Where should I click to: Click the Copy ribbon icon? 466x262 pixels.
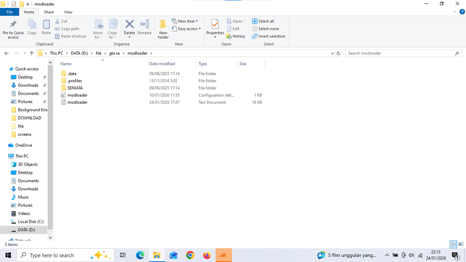coord(32,28)
